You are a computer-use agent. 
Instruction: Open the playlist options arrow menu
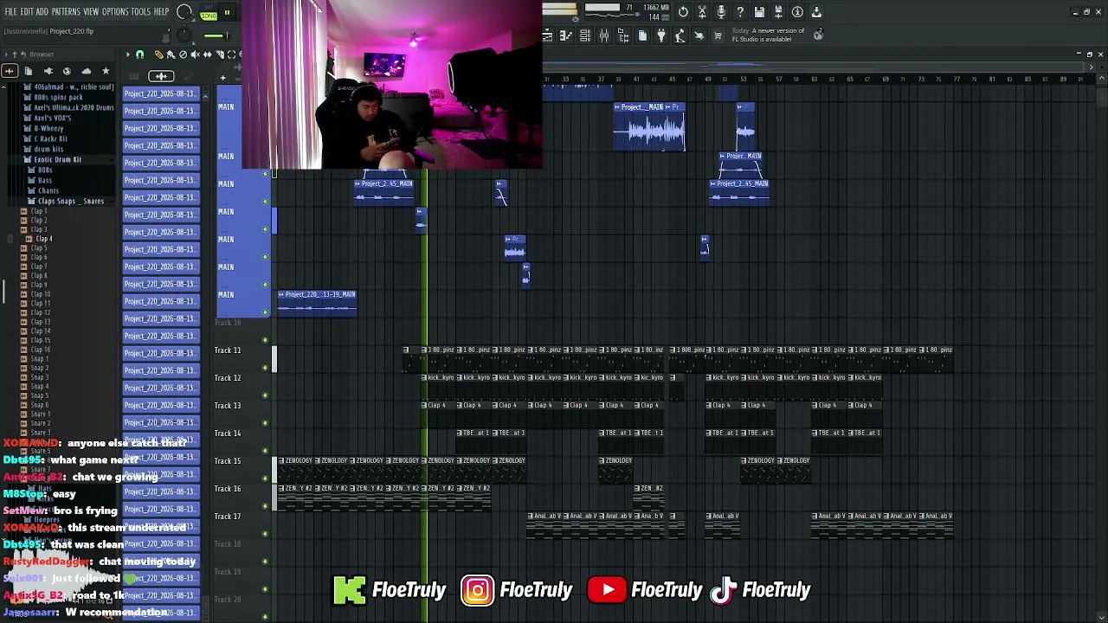[128, 55]
